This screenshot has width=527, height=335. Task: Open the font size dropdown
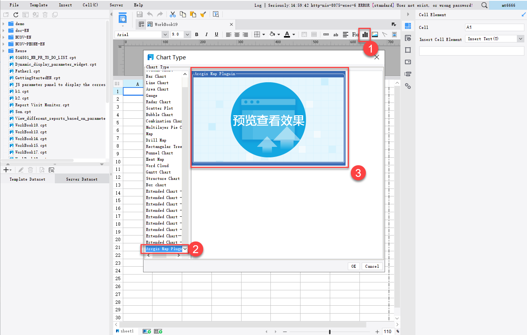coord(187,34)
